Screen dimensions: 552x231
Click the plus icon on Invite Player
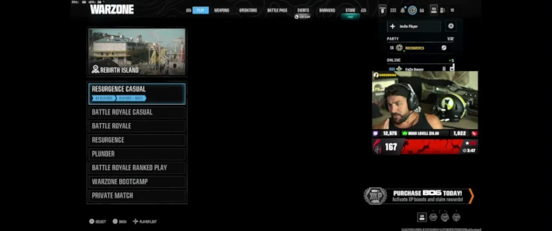point(392,26)
